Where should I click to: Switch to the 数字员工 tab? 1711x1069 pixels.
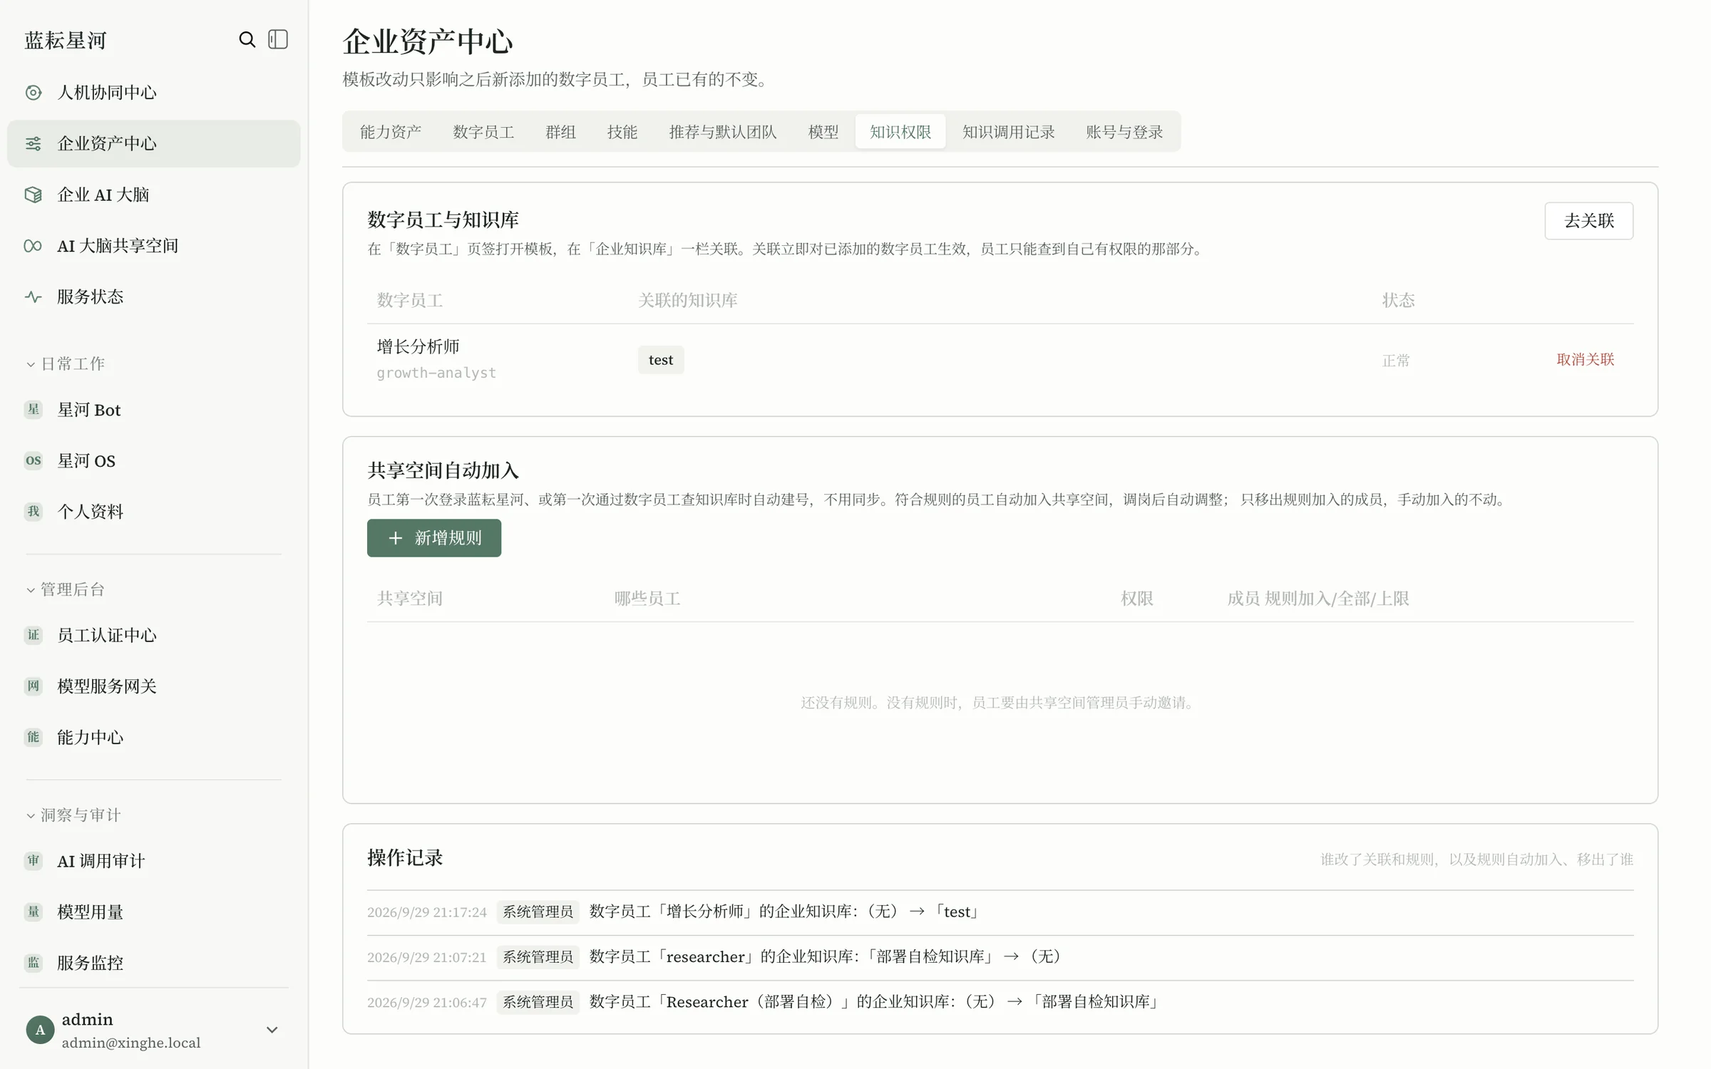click(x=483, y=132)
